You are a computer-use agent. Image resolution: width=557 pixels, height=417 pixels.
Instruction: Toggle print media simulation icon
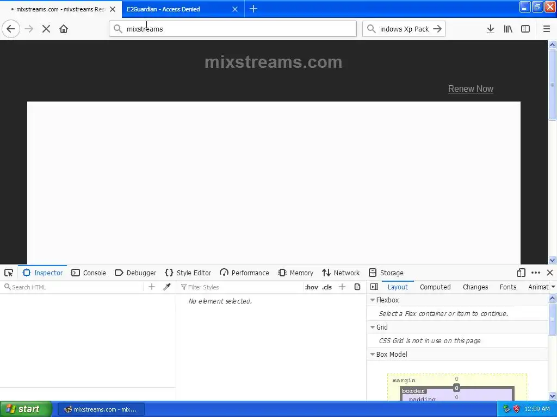pos(357,287)
